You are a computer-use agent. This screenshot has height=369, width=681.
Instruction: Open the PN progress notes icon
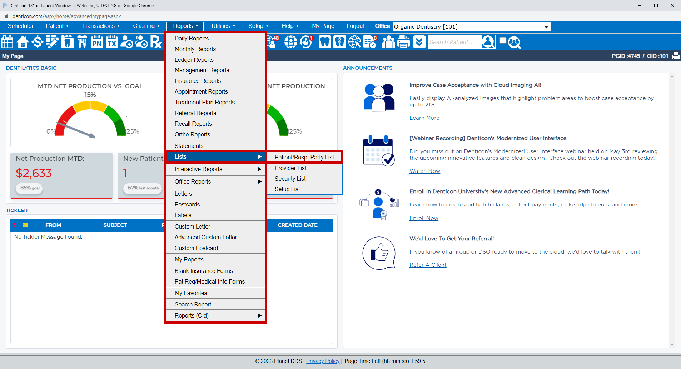(97, 42)
